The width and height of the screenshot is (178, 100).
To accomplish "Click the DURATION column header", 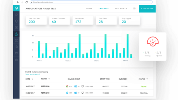I will [123, 79].
